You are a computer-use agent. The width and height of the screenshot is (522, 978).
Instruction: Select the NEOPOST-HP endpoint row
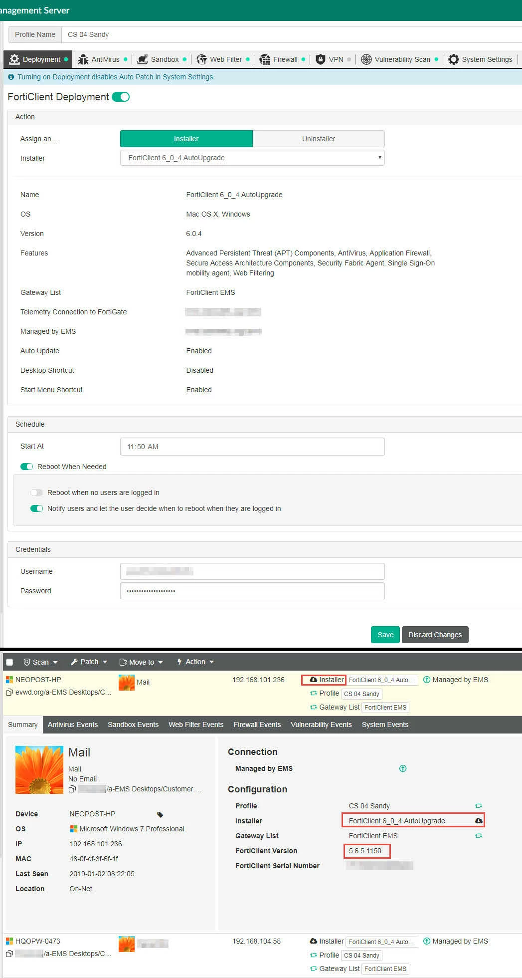[262, 693]
